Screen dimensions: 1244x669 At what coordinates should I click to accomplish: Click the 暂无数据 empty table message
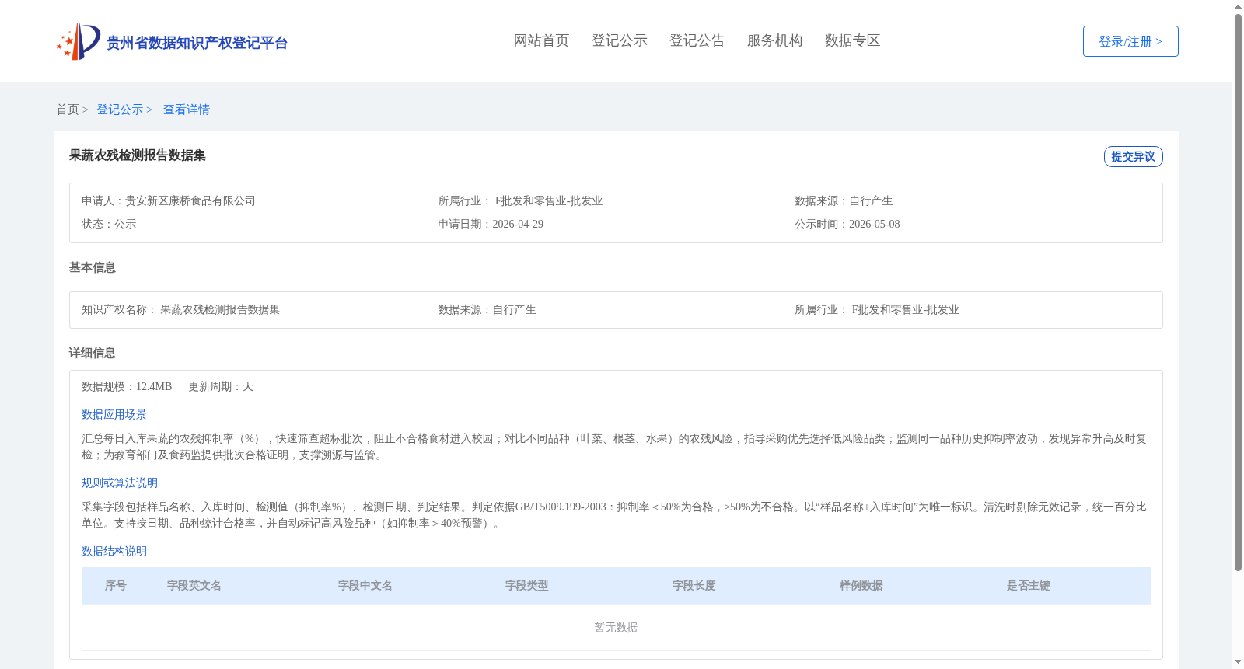click(x=616, y=627)
